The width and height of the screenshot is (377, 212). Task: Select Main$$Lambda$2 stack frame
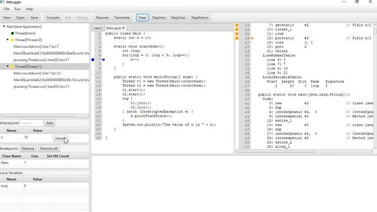(x=51, y=80)
